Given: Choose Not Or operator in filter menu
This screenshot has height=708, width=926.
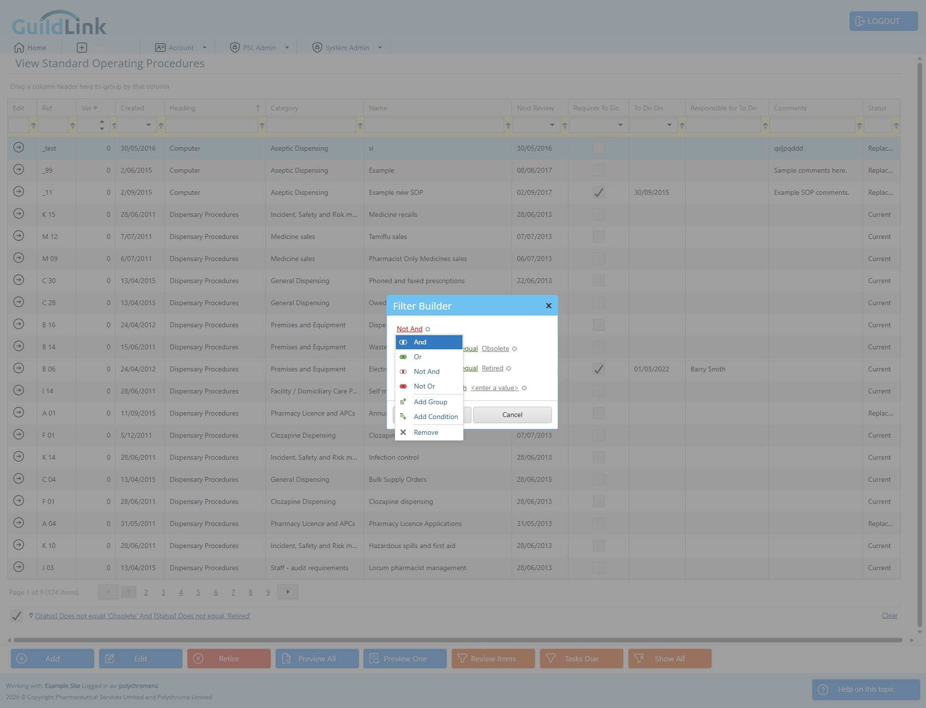Looking at the screenshot, I should pos(429,386).
